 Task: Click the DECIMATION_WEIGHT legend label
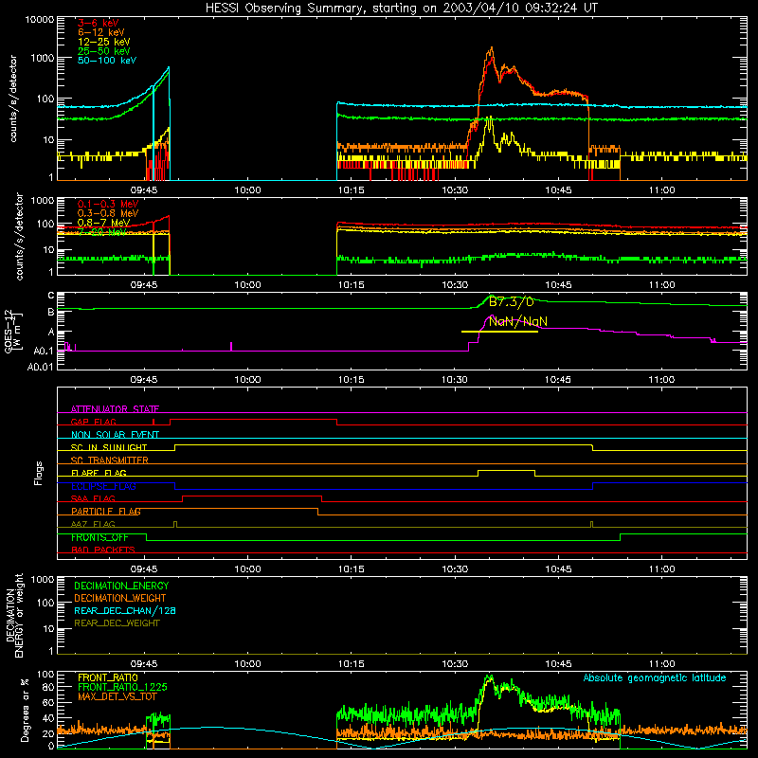pos(120,598)
